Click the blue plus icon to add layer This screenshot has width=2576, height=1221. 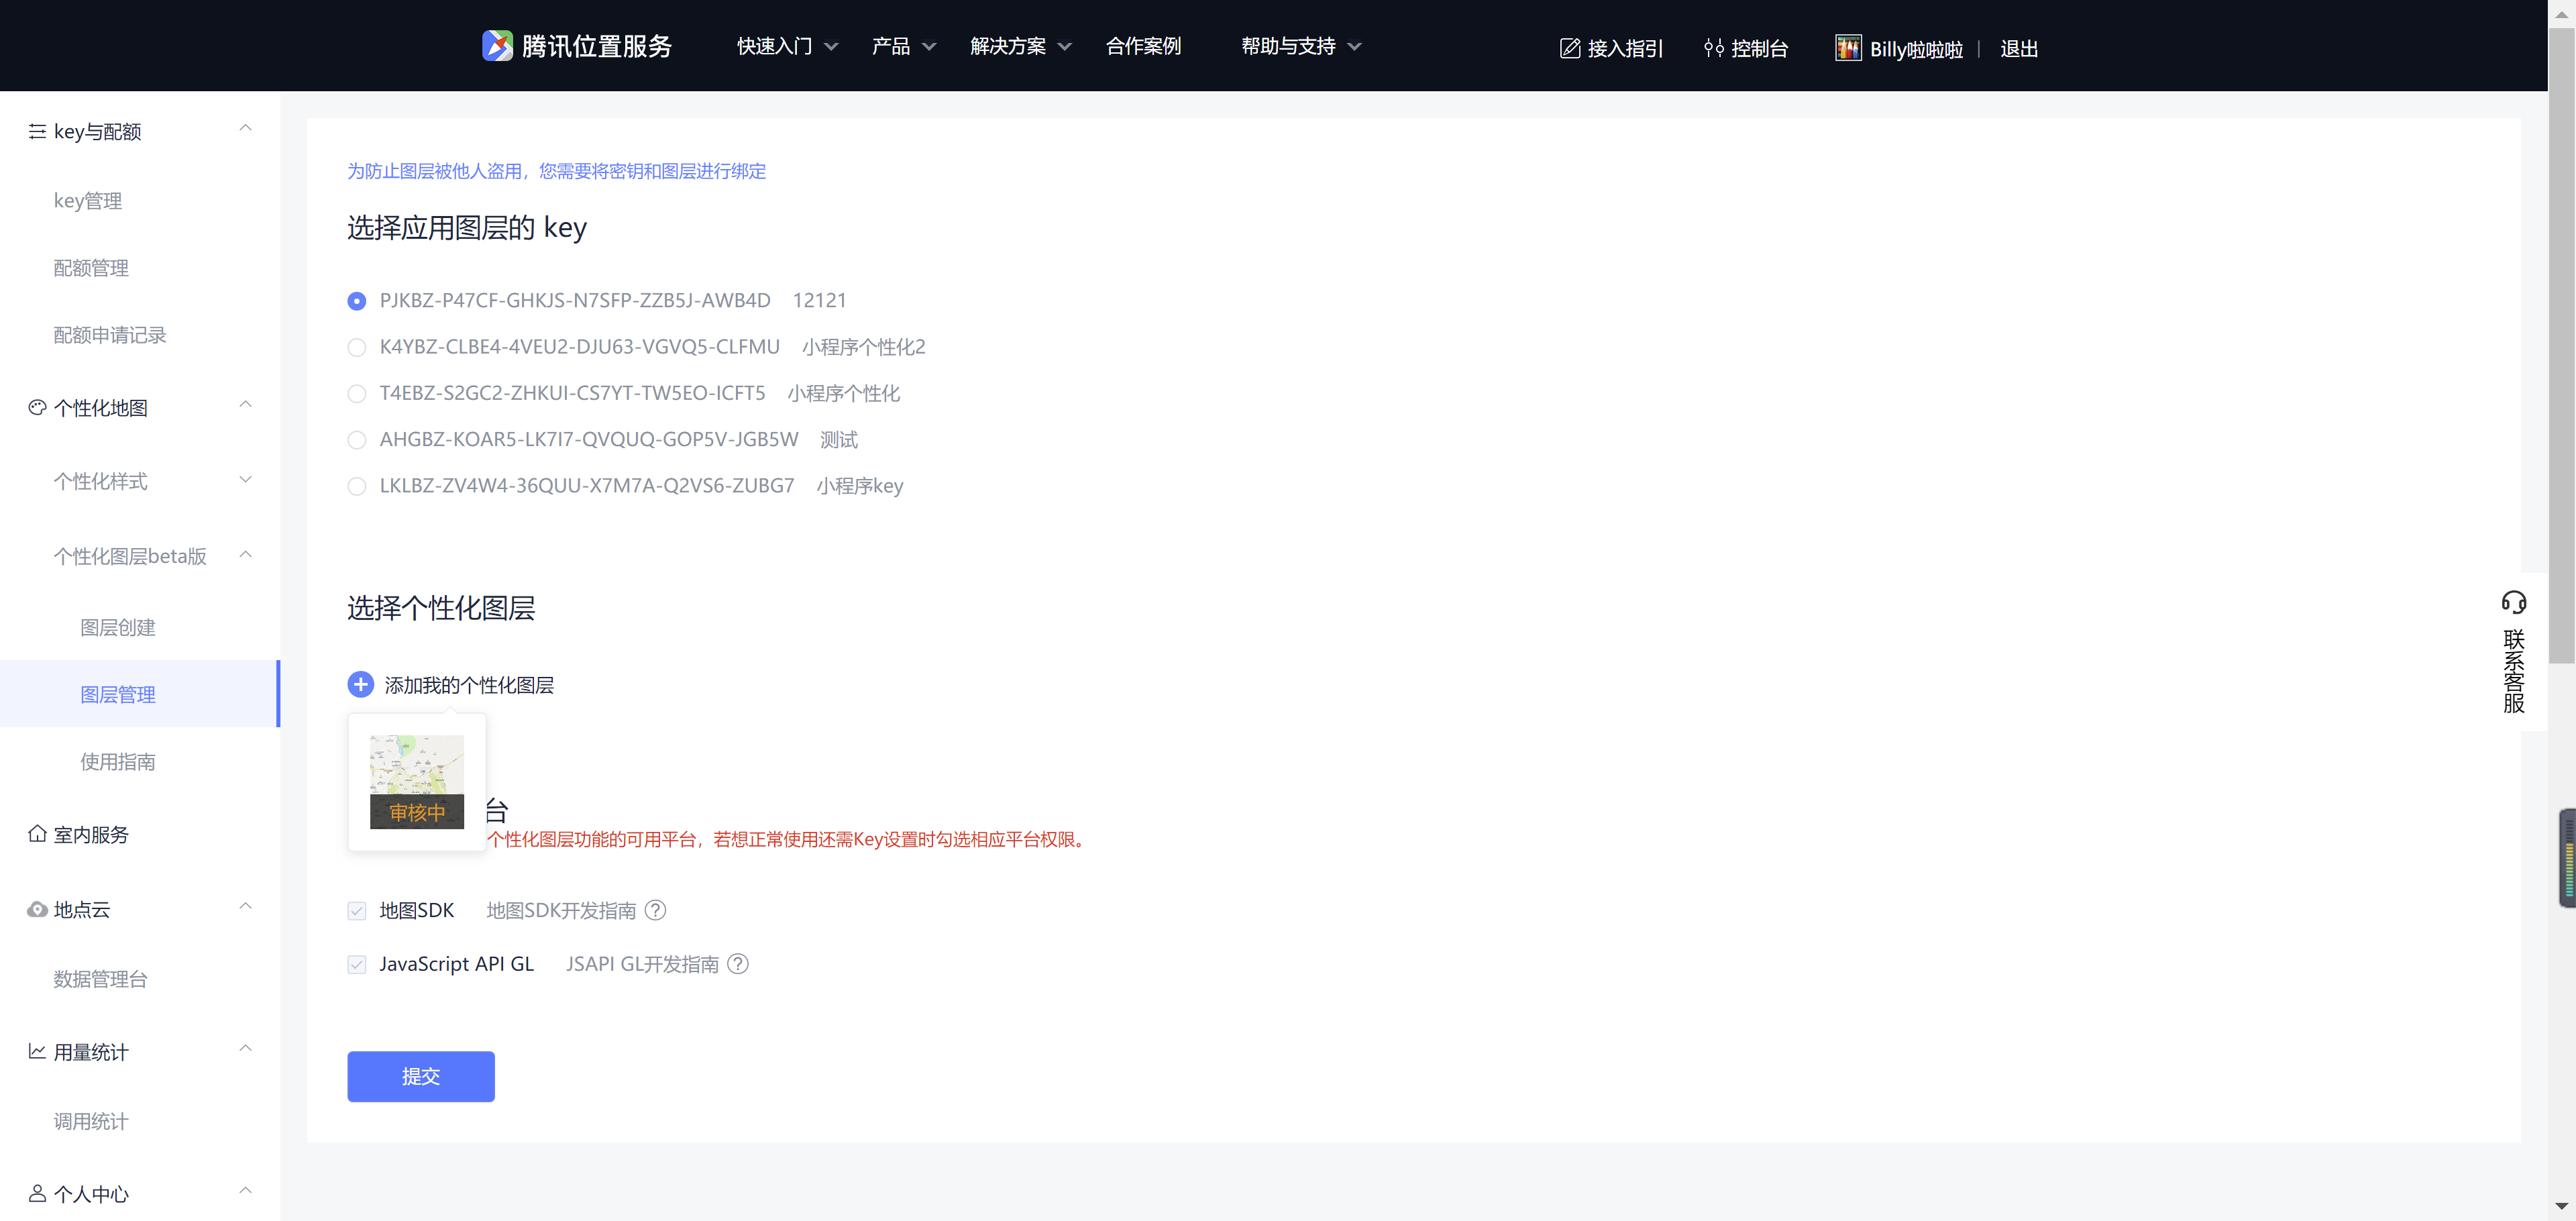coord(360,685)
